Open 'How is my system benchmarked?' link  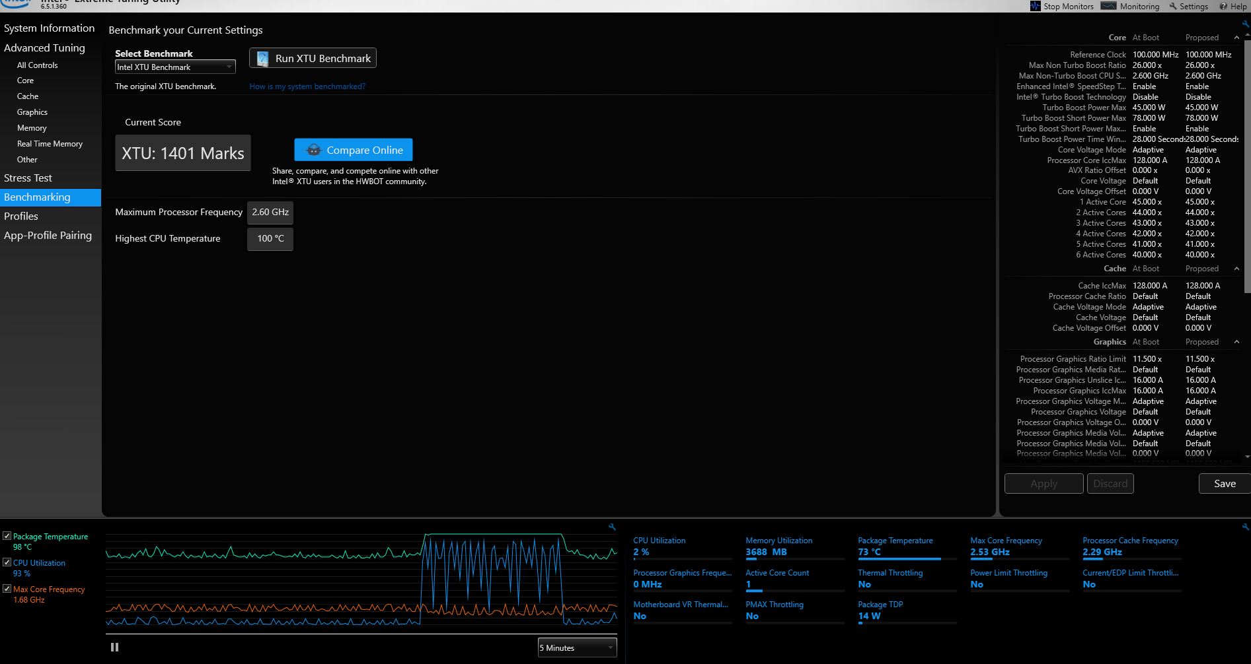click(x=307, y=86)
